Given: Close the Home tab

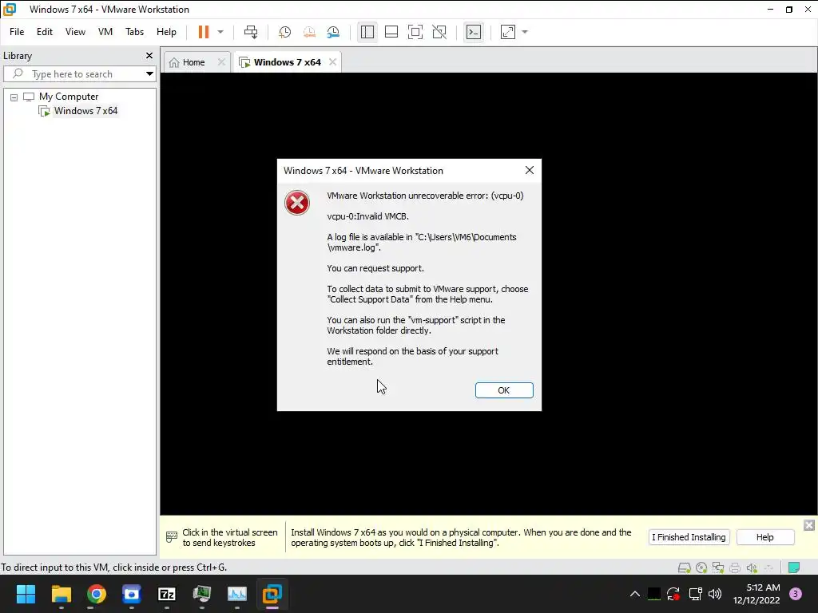Looking at the screenshot, I should point(221,62).
